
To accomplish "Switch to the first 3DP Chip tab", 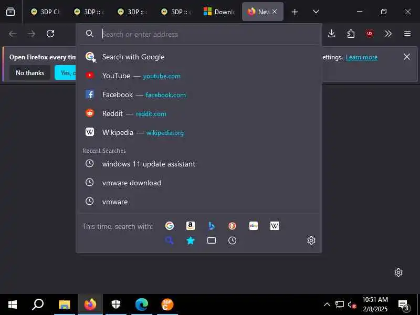I will tap(45, 12).
